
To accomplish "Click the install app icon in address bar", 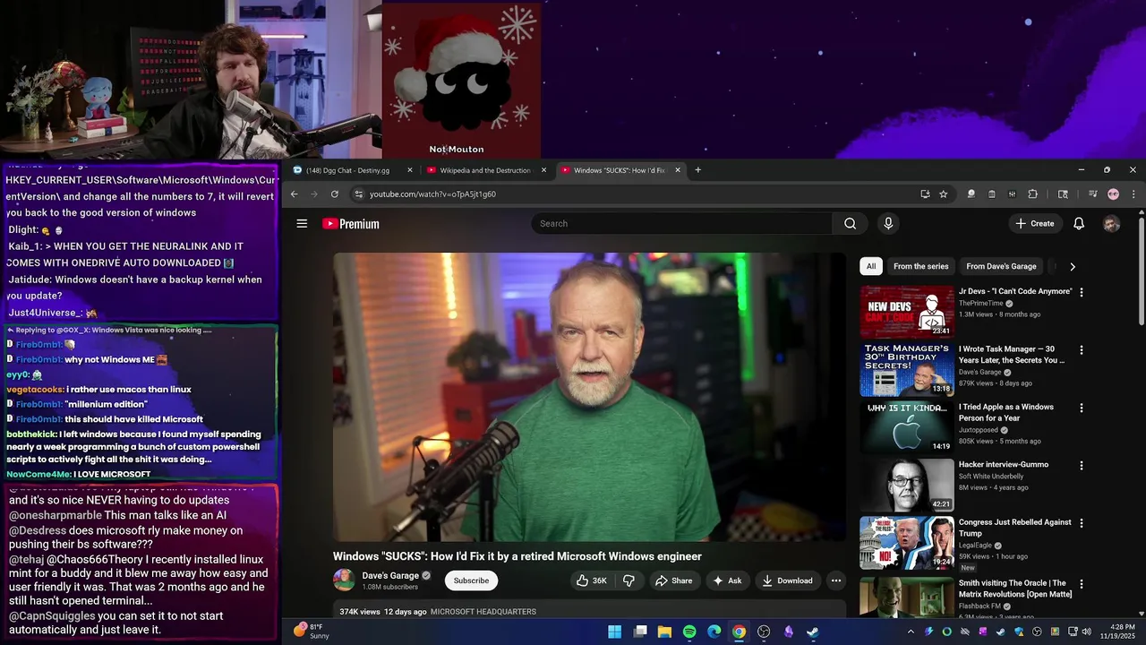I will 925,194.
